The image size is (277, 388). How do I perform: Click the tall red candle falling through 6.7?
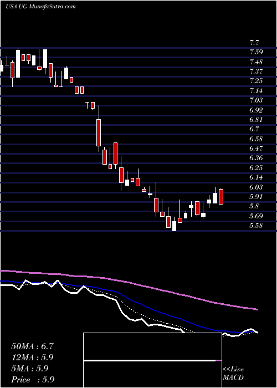pos(99,132)
